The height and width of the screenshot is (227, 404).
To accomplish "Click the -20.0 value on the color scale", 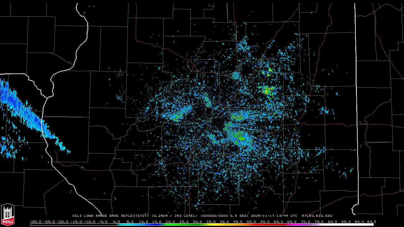I will (62, 222).
